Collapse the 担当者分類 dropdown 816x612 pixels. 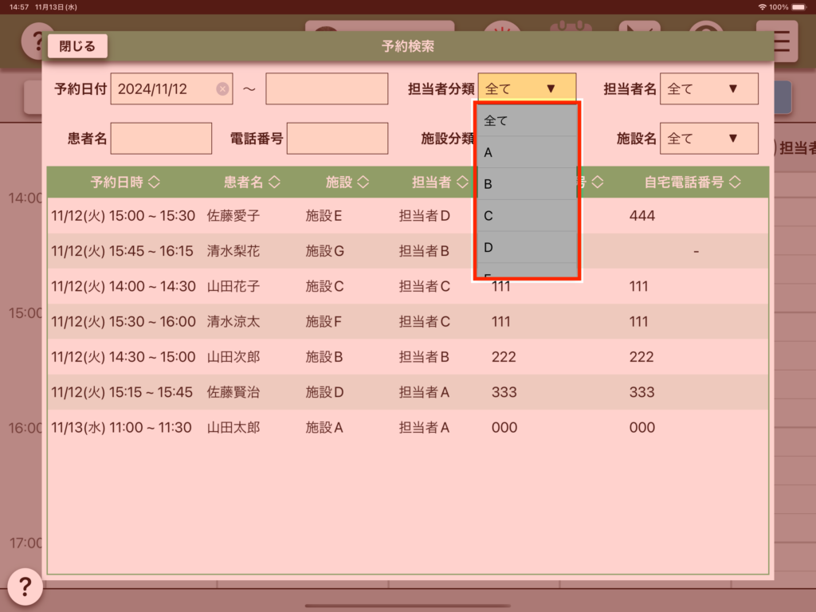point(527,89)
